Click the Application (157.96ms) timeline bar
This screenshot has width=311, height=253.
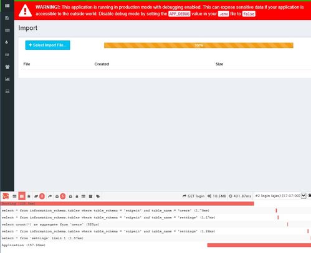pyautogui.click(x=259, y=245)
